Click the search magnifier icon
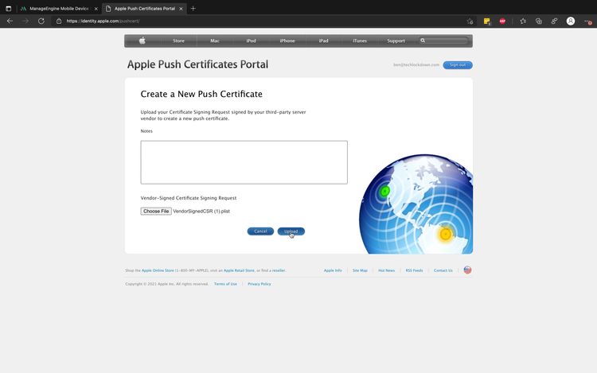597x373 pixels. tap(423, 41)
